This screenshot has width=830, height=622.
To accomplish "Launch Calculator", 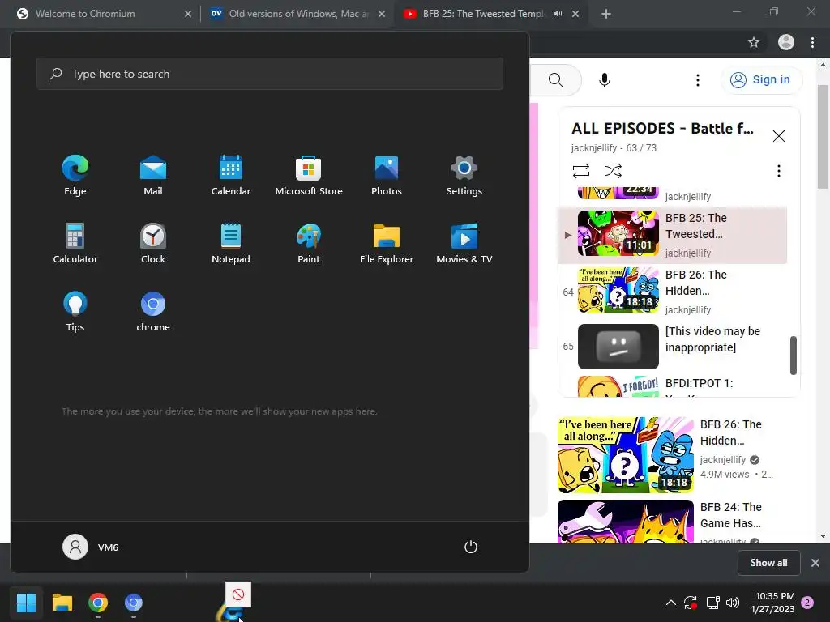I will (75, 243).
